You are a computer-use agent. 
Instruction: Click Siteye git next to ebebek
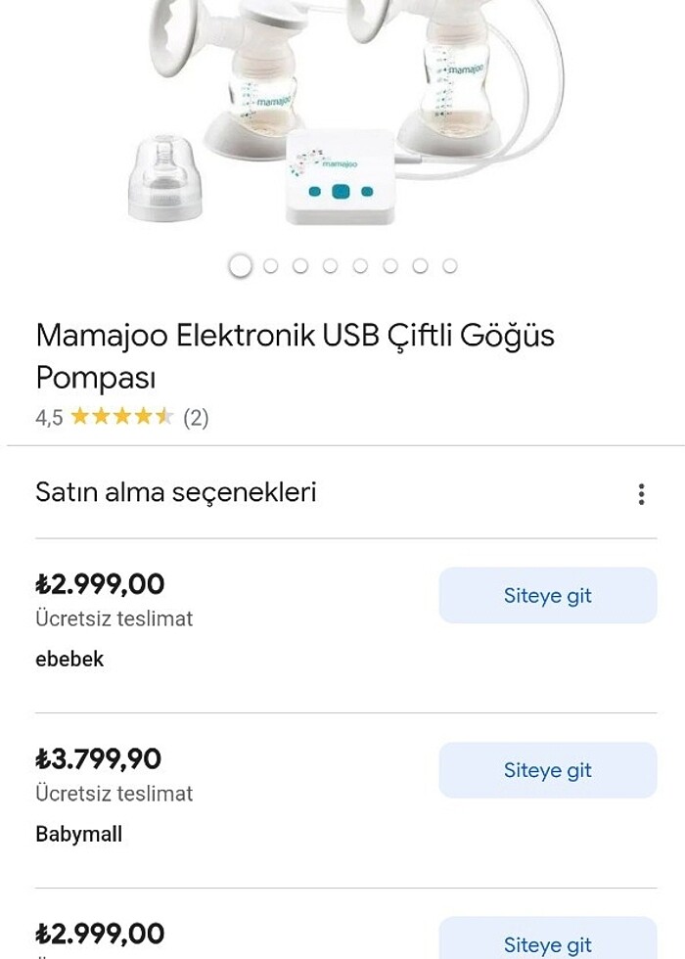point(547,595)
